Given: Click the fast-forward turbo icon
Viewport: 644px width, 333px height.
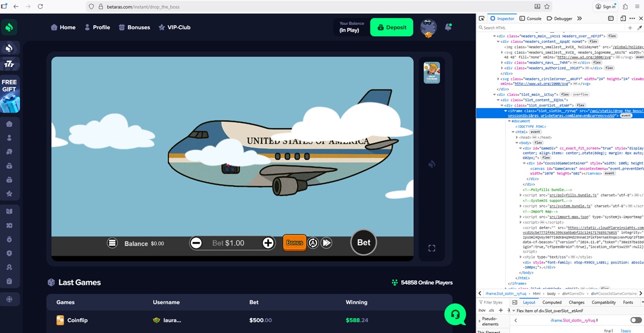Looking at the screenshot, I should pyautogui.click(x=326, y=243).
